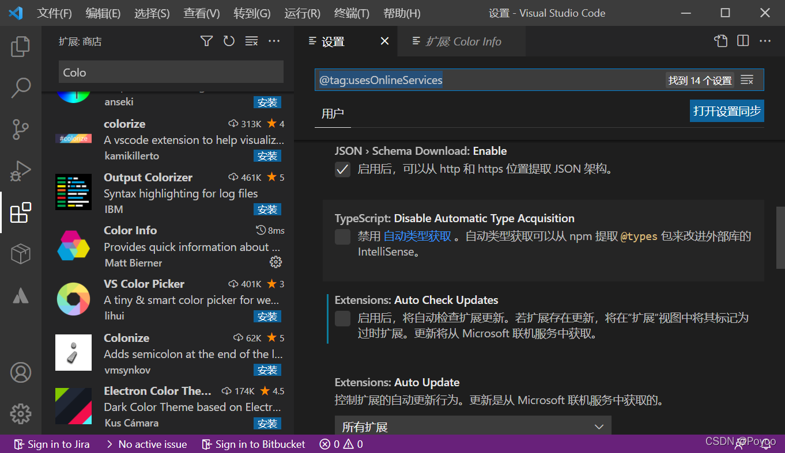Open the 编辑(E) menu
The width and height of the screenshot is (785, 453).
(x=103, y=13)
